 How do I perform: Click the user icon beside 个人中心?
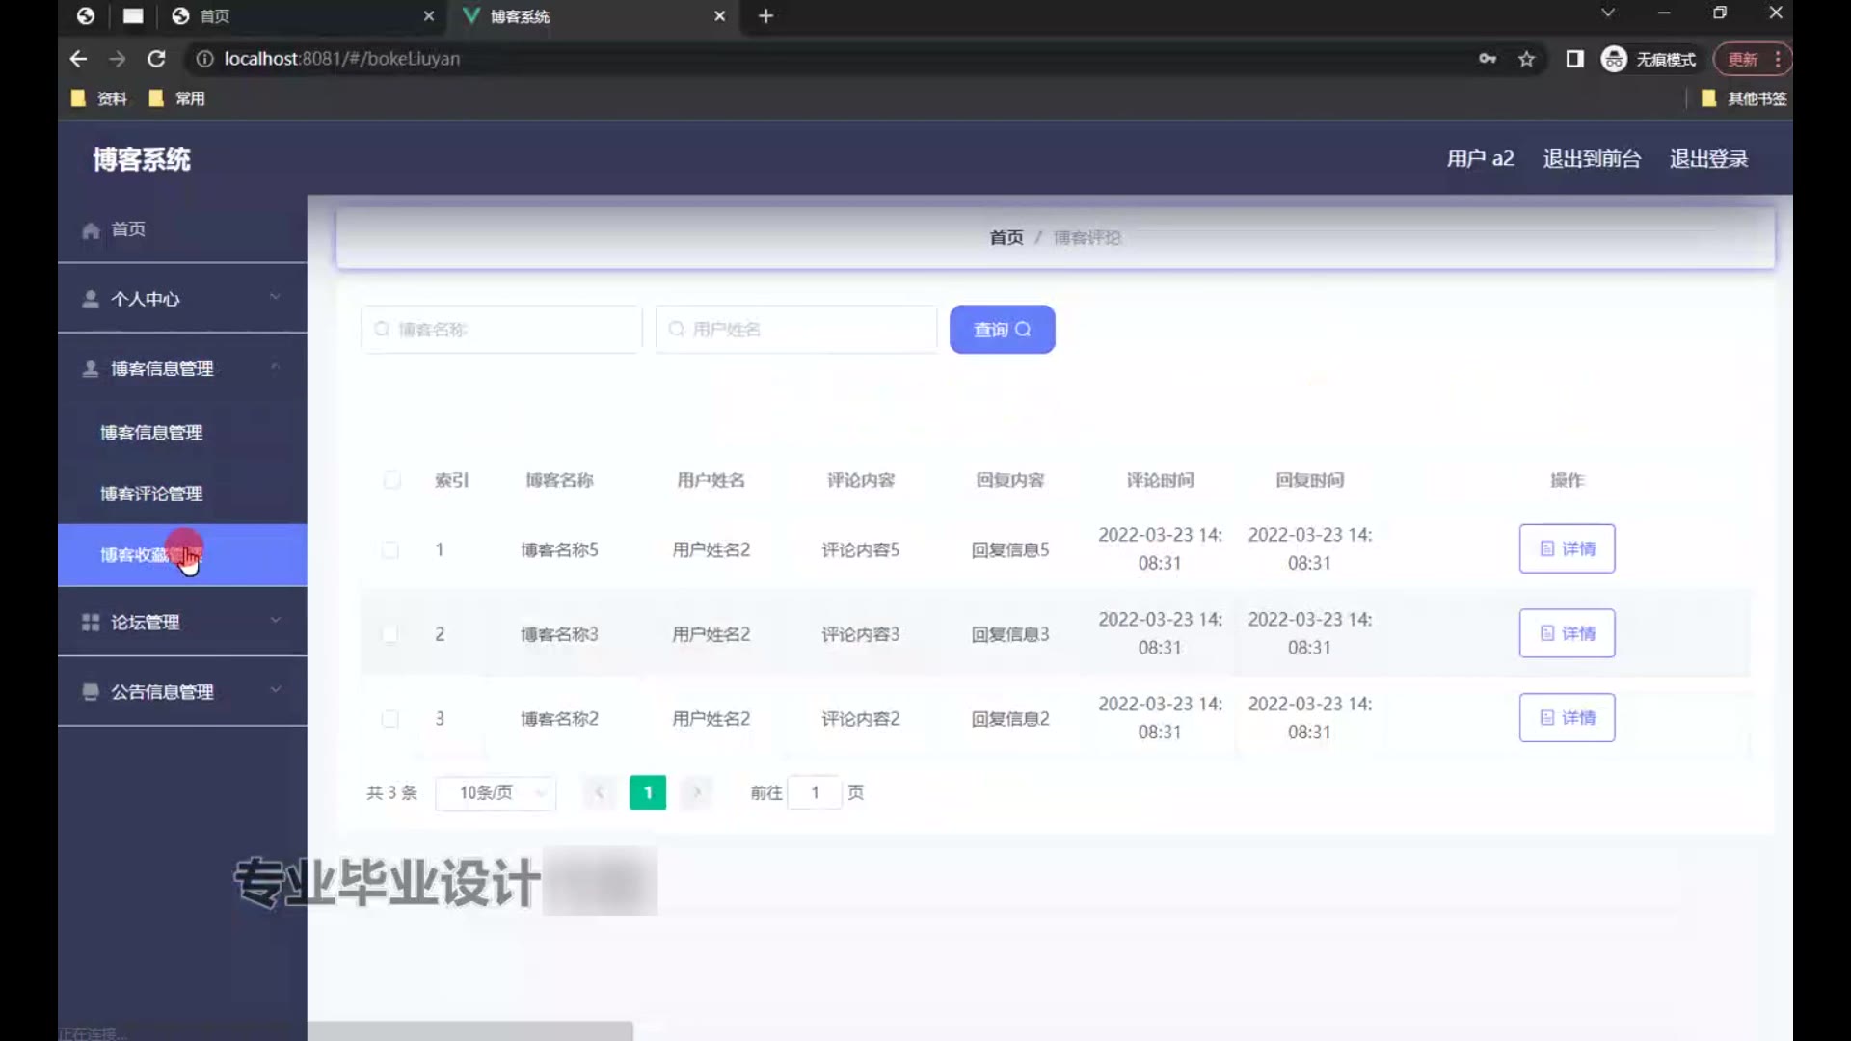point(91,299)
